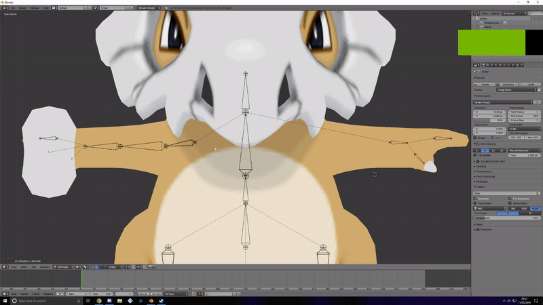
Task: Open the Mitchell-Netravali filter dropdown
Action: (525, 150)
